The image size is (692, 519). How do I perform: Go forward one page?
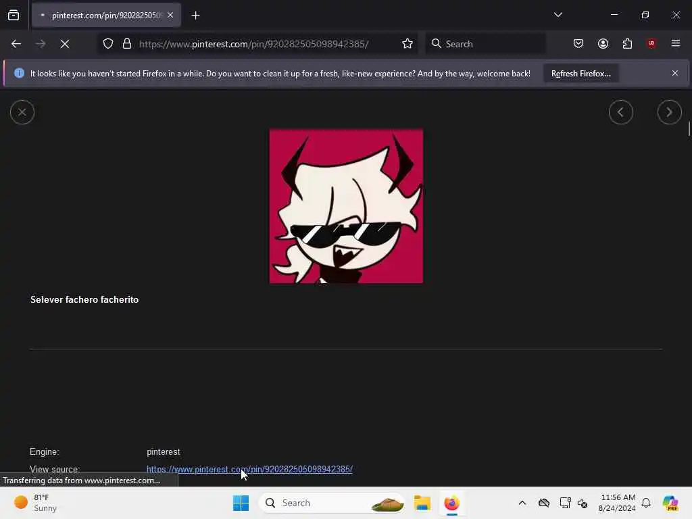pos(41,44)
